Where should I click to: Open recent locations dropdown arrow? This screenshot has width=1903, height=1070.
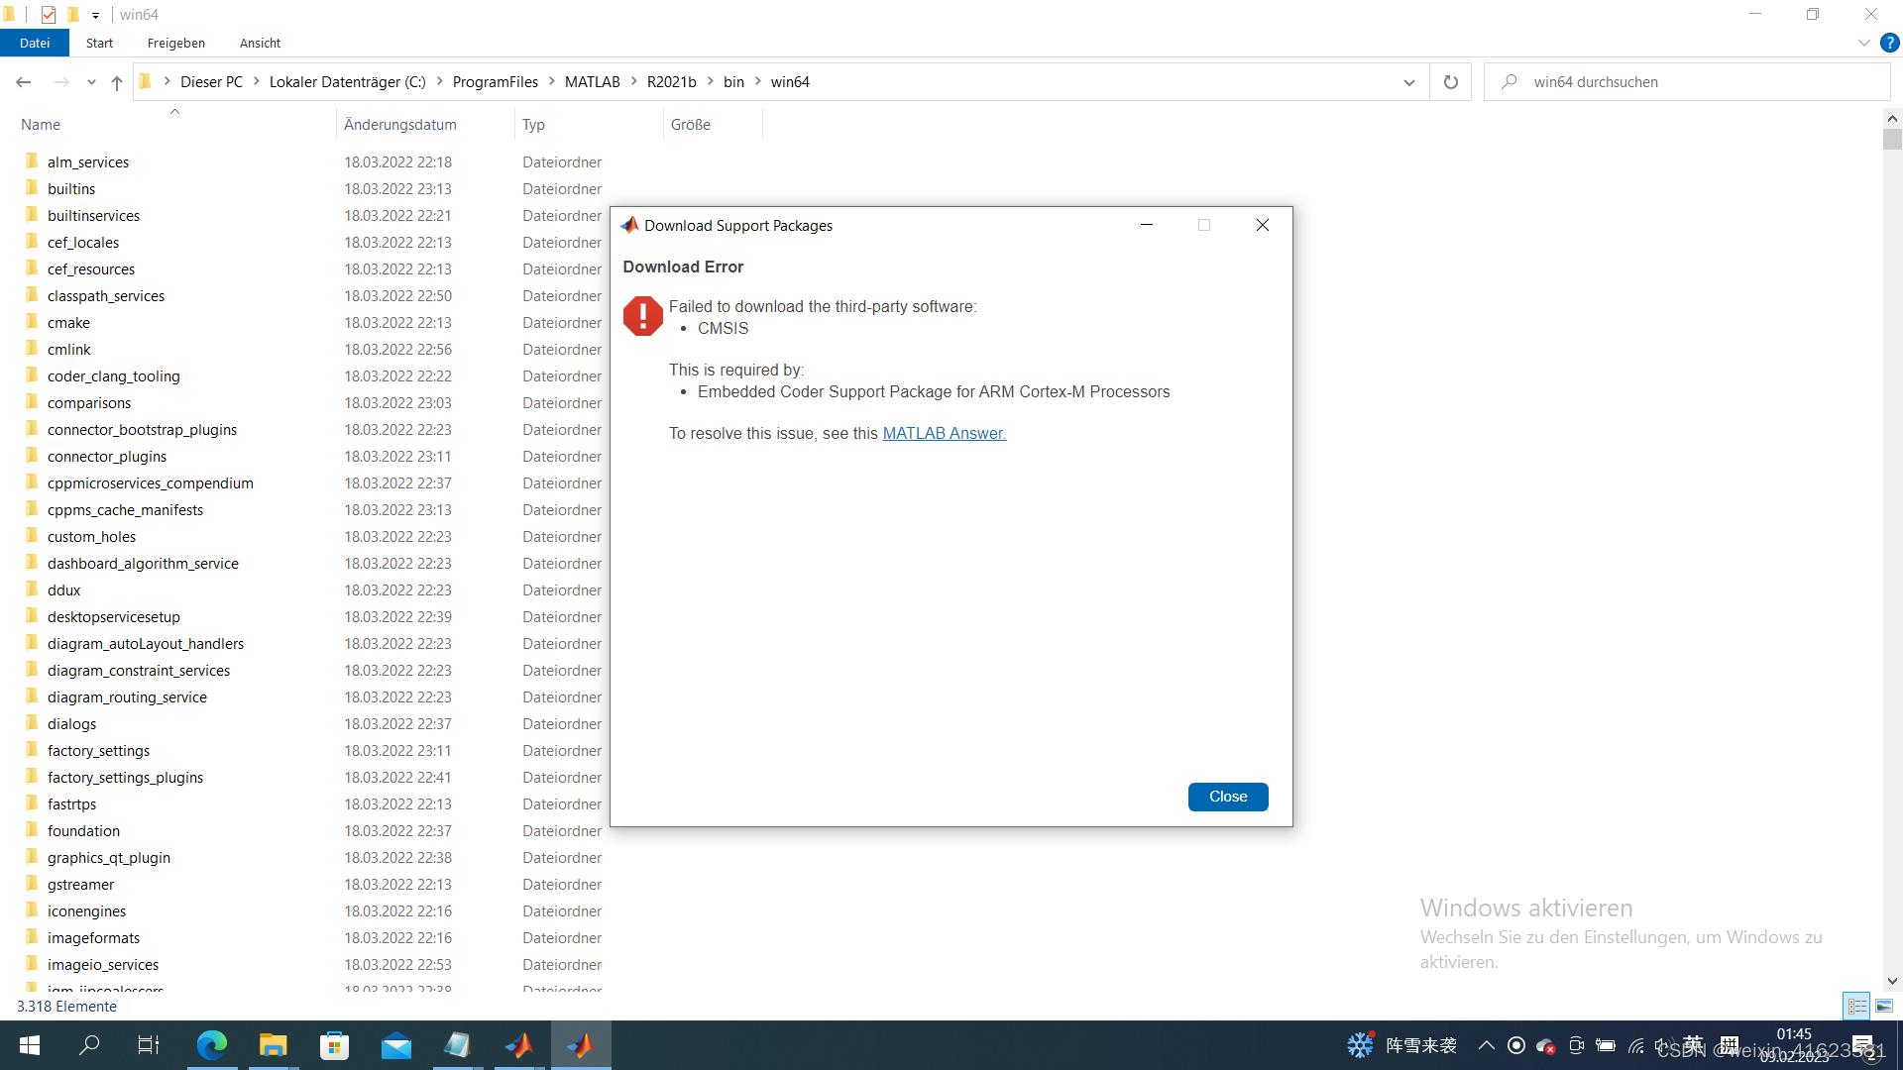[x=91, y=82]
